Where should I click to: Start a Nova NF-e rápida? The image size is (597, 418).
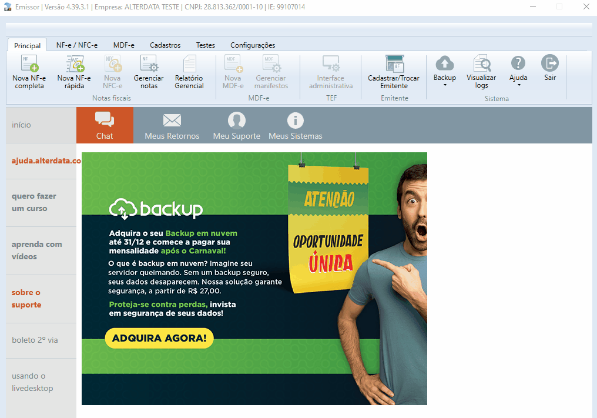pos(74,72)
